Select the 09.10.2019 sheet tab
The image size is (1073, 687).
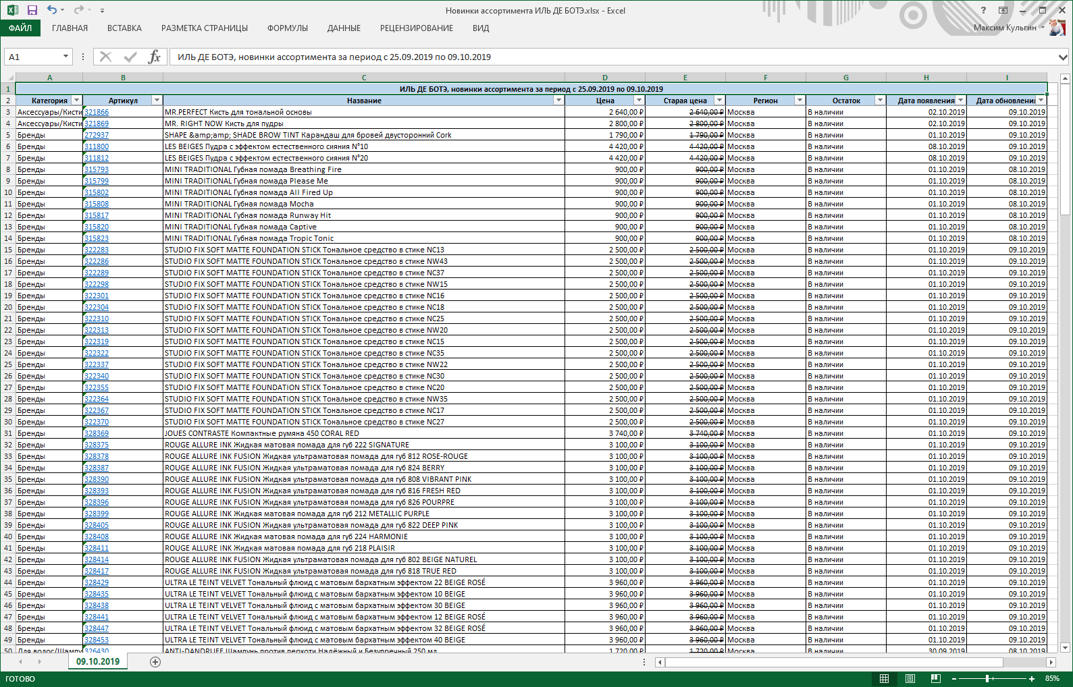[98, 661]
